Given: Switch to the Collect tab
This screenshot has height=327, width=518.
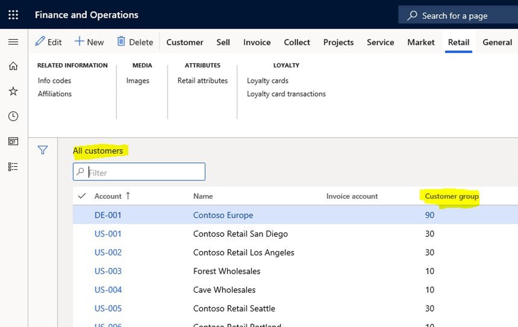Looking at the screenshot, I should coord(297,42).
